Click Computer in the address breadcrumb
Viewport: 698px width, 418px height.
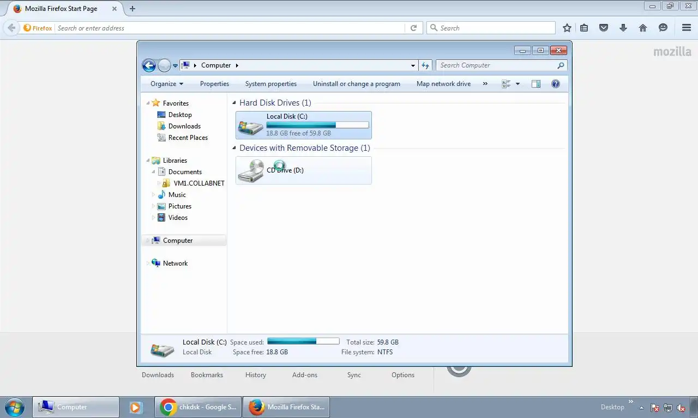(216, 65)
